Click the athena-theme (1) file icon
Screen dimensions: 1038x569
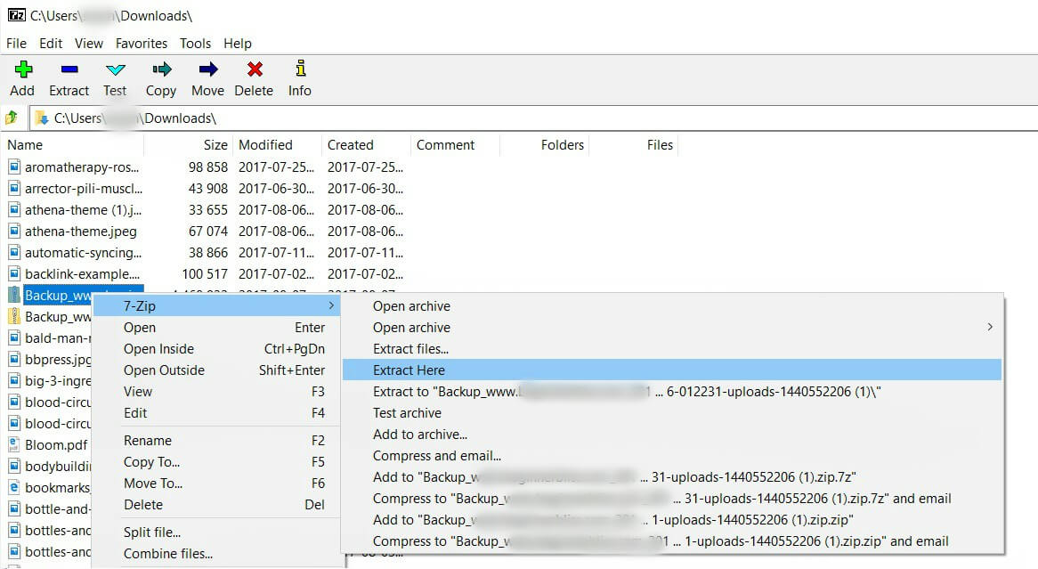point(14,210)
